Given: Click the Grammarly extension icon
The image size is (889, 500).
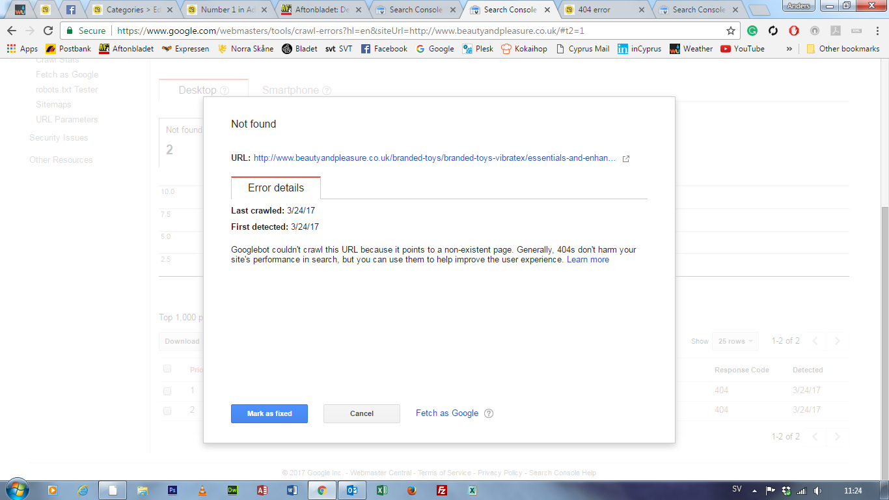Looking at the screenshot, I should pyautogui.click(x=752, y=31).
